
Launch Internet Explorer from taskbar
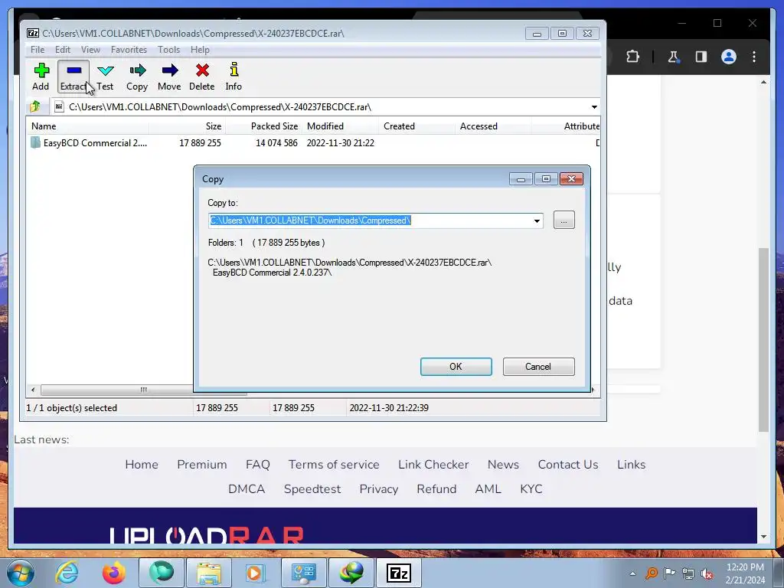[67, 573]
